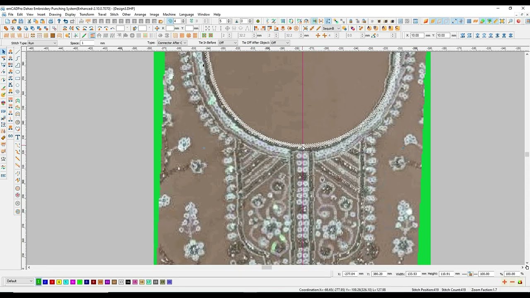
Task: Select color swatch 14 (black) in the palette
Action: [128, 282]
